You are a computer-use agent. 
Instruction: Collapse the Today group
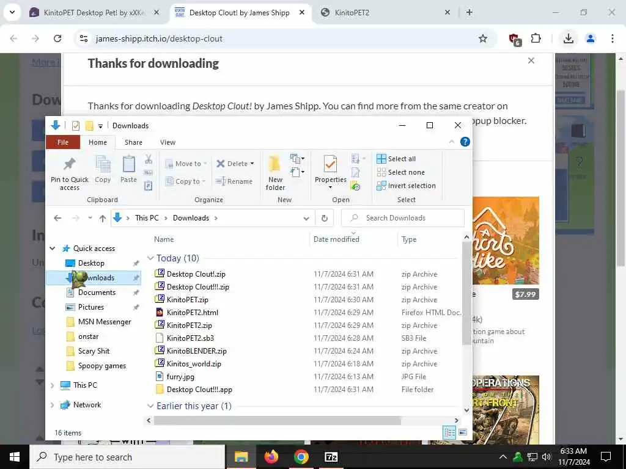click(150, 258)
